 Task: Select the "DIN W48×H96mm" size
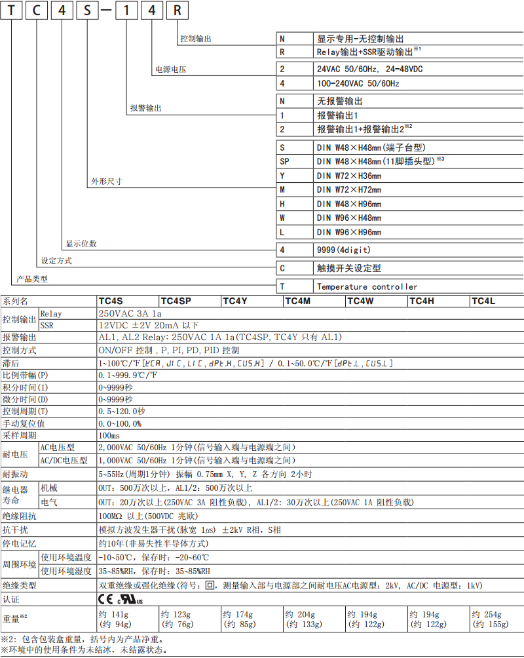pos(349,204)
